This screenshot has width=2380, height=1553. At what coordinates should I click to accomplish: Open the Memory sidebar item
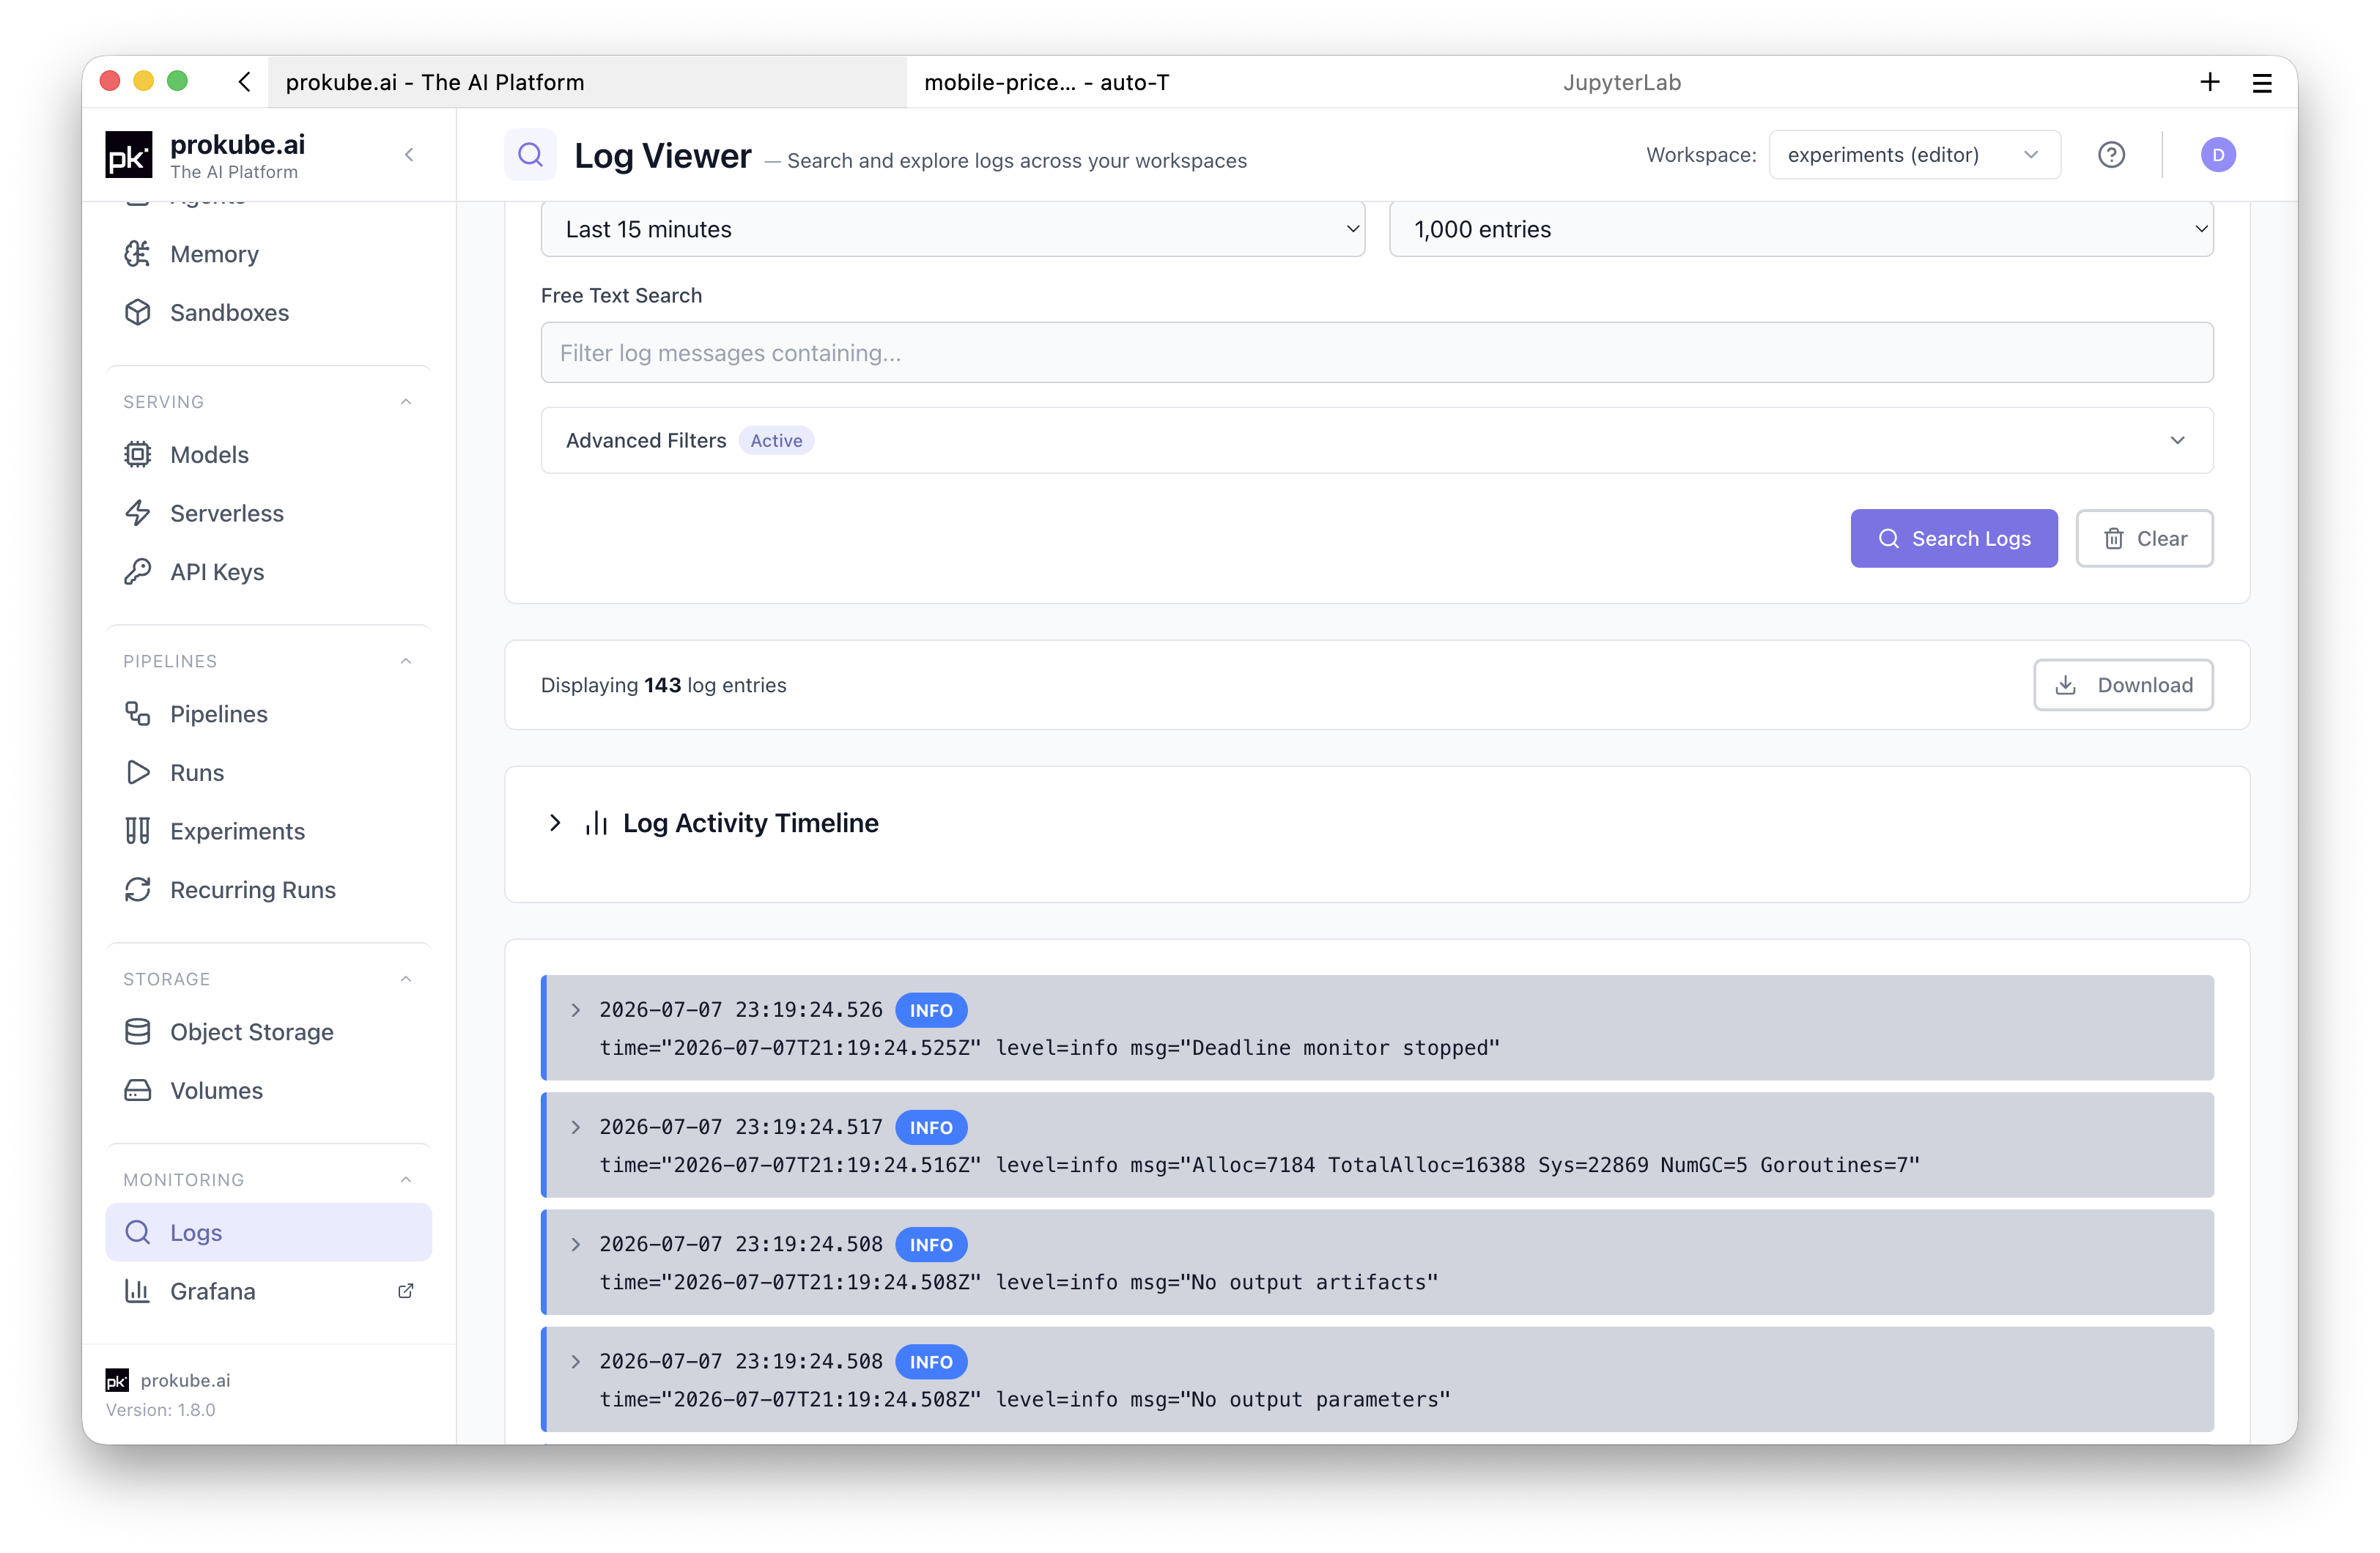point(268,254)
